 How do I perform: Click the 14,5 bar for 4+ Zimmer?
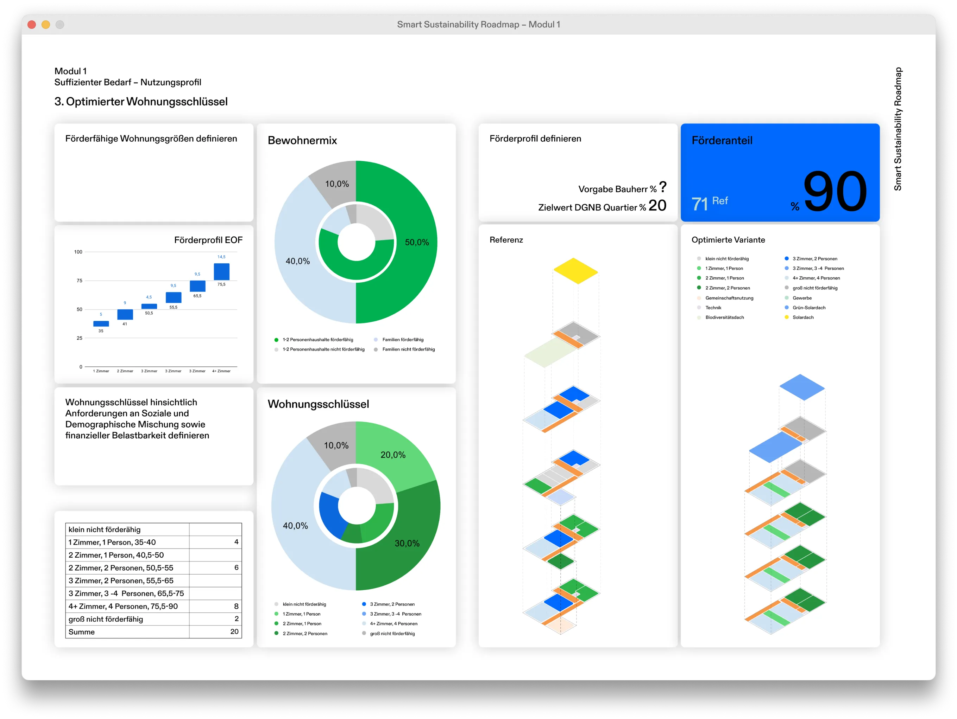pos(221,272)
